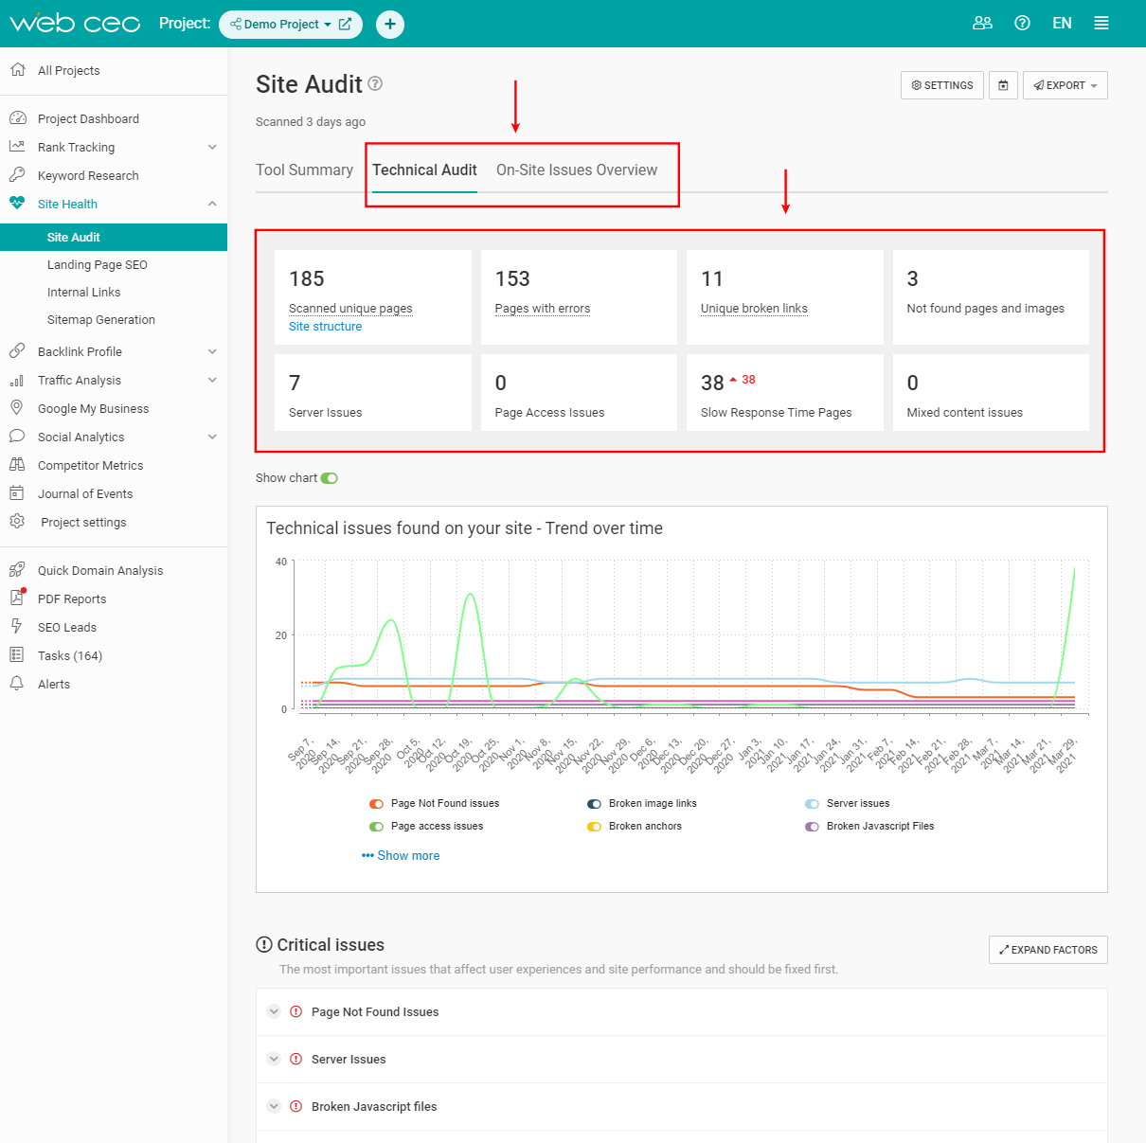1146x1143 pixels.
Task: Click the Project settings gear icon
Action: point(17,522)
